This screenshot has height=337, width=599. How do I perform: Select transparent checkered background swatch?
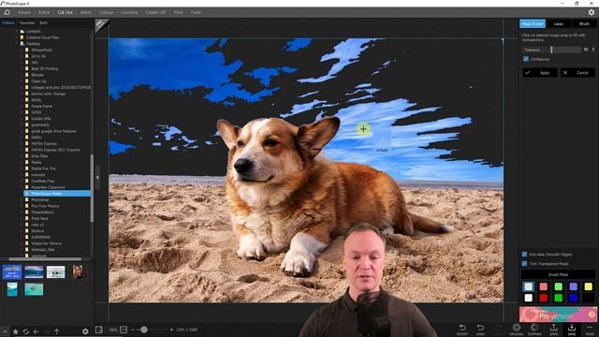528,286
